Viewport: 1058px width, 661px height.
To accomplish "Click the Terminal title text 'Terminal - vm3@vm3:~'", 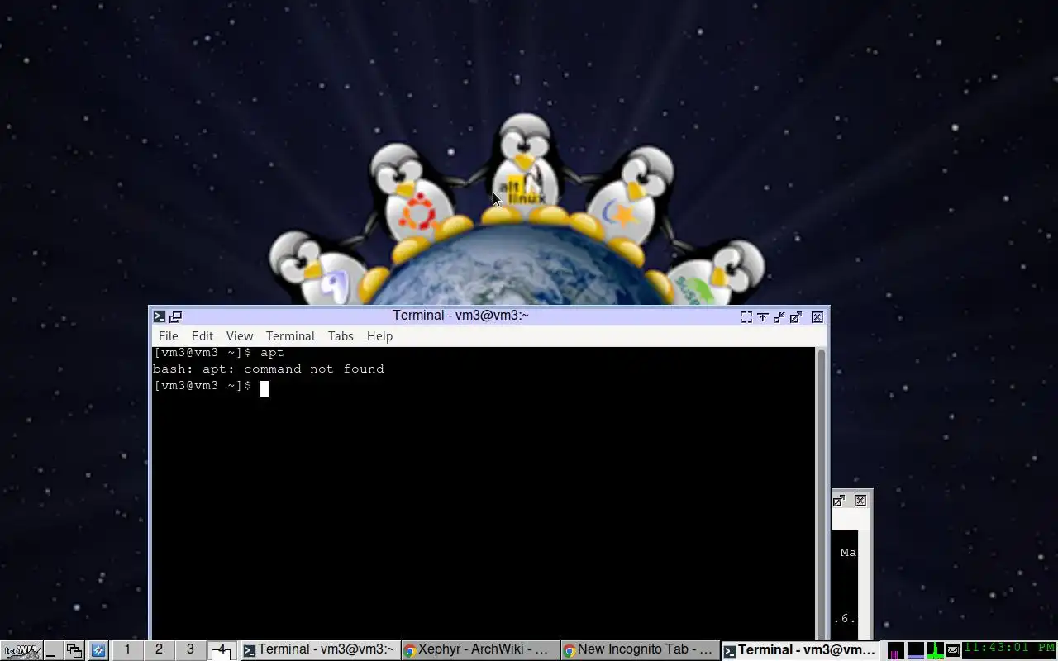I will [460, 316].
